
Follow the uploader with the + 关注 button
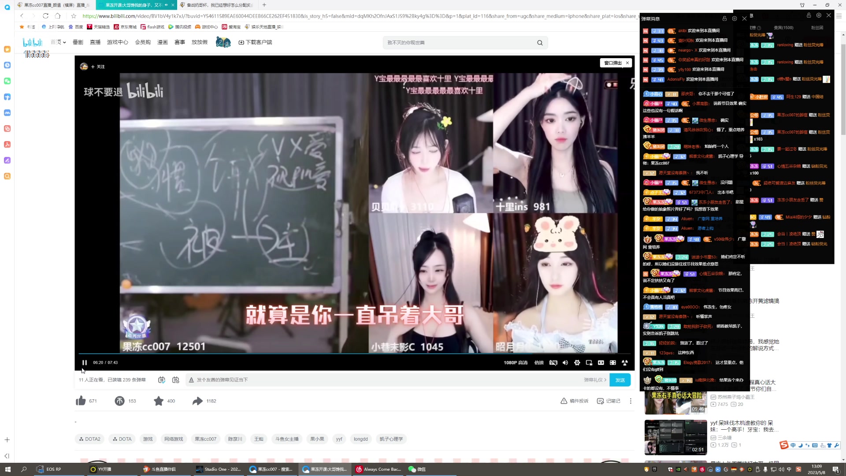[x=98, y=67]
